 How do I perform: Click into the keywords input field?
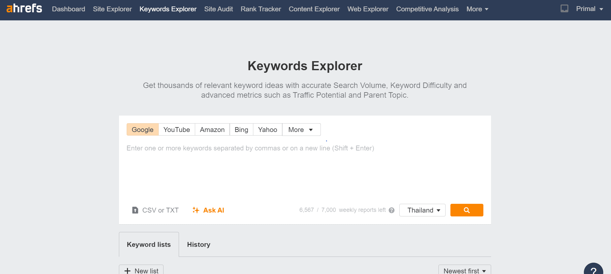tap(305, 170)
